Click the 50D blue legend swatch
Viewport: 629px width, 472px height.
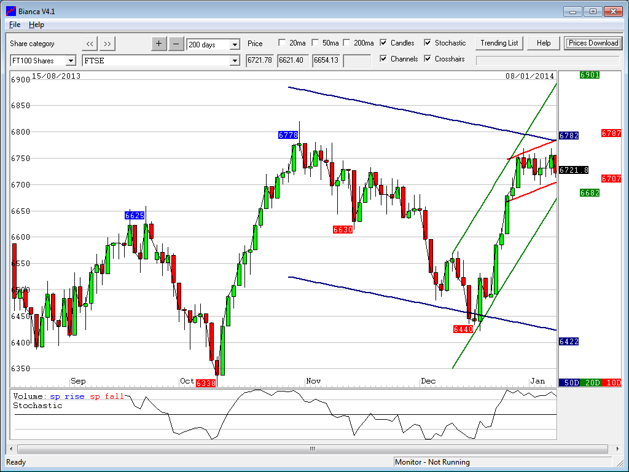[571, 382]
